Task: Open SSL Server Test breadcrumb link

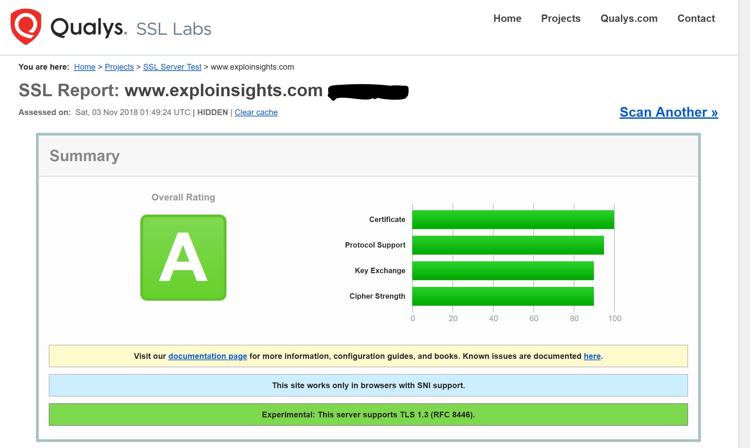Action: pyautogui.click(x=172, y=67)
